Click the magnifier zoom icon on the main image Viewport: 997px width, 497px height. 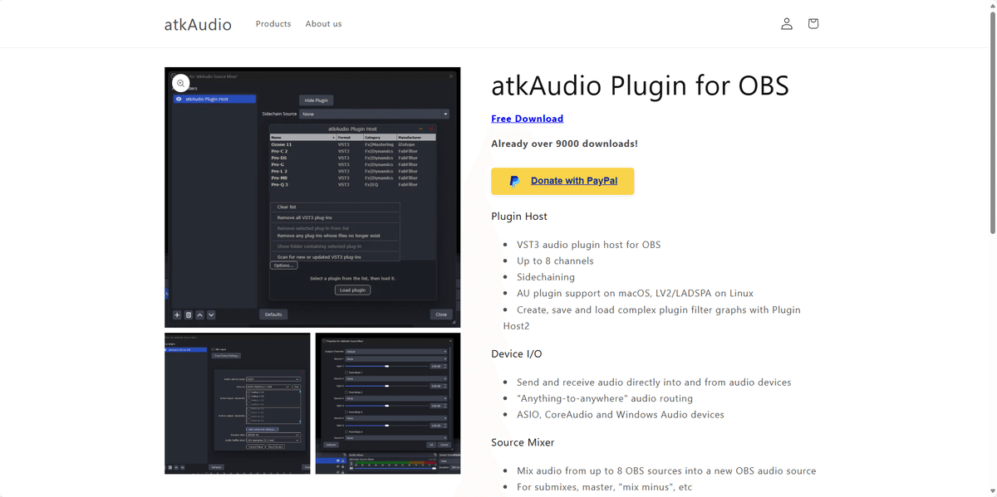click(180, 83)
